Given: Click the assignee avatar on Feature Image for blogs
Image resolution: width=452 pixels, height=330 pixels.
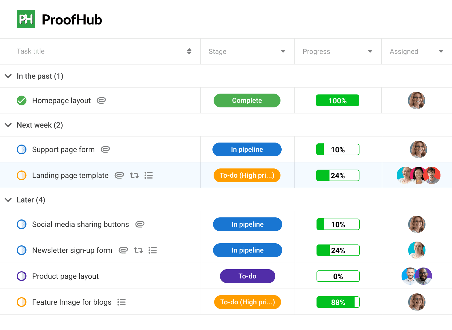Looking at the screenshot, I should tap(417, 302).
